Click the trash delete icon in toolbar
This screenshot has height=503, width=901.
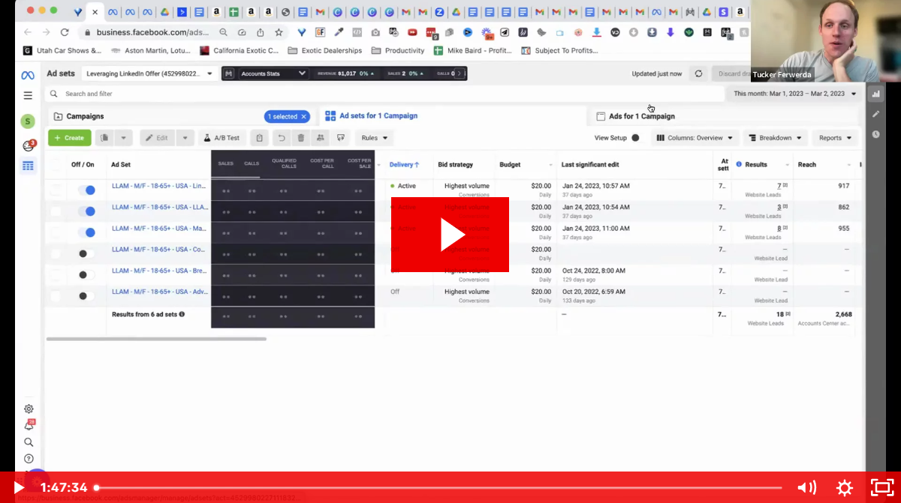pyautogui.click(x=301, y=138)
